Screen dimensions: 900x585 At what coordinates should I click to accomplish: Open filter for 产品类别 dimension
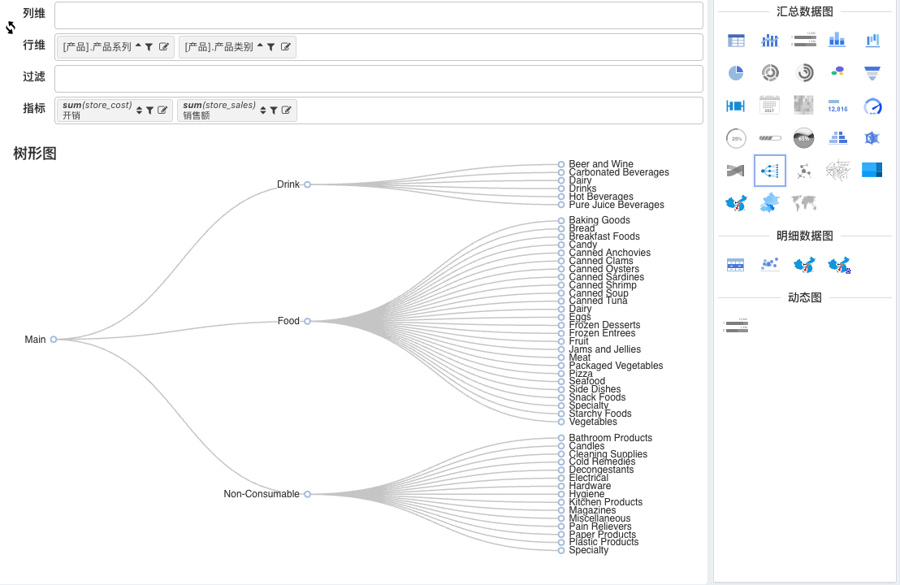(x=271, y=47)
